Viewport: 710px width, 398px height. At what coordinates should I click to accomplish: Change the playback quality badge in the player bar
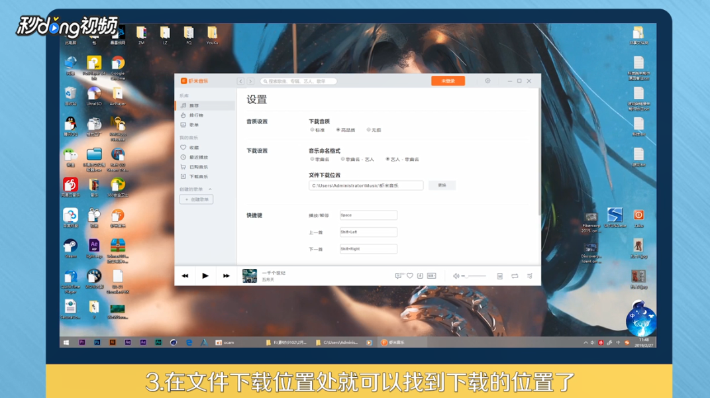(x=432, y=275)
